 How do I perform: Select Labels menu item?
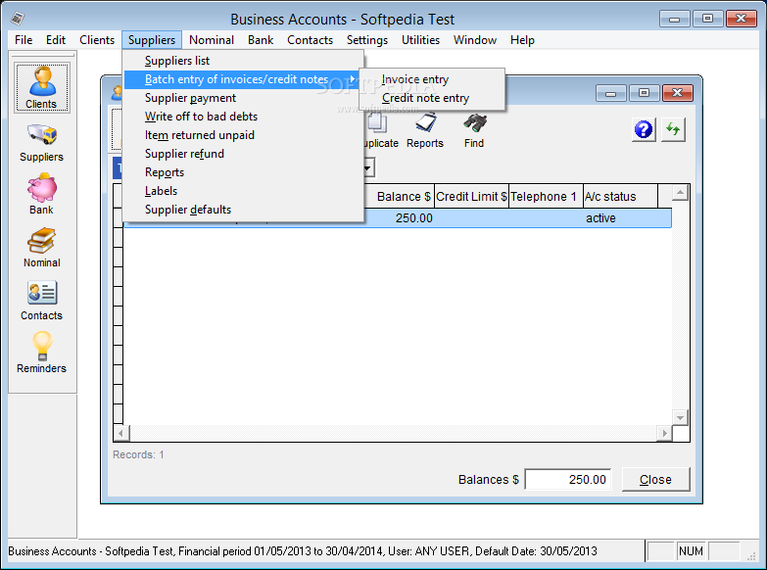click(243, 191)
